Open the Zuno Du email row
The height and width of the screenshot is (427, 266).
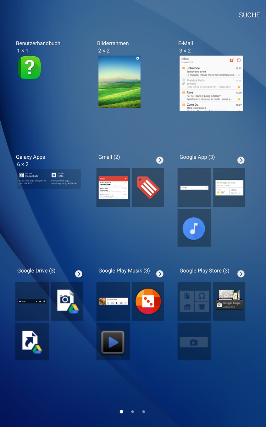211,107
